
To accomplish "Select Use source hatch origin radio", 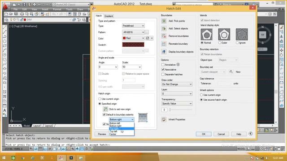I will tap(201, 100).
